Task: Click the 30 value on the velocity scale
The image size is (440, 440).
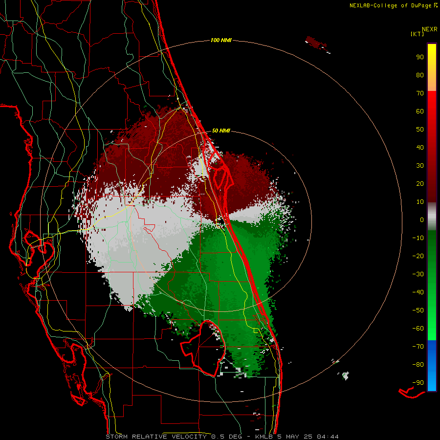Action: [x=420, y=166]
